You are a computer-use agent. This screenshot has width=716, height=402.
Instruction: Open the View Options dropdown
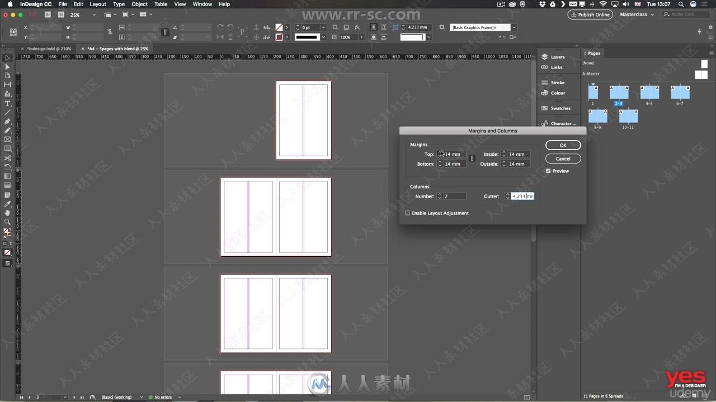pos(111,15)
